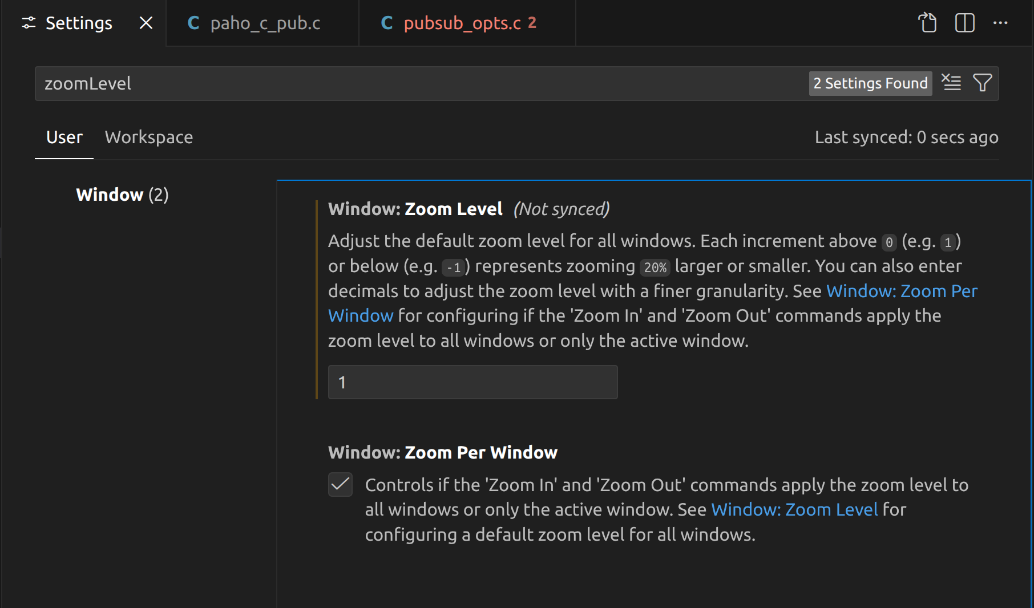Select the Workspace settings scope
Image resolution: width=1034 pixels, height=608 pixels.
(149, 137)
